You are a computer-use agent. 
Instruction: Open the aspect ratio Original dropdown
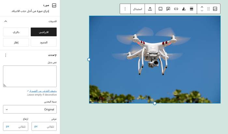pyautogui.click(x=30, y=109)
